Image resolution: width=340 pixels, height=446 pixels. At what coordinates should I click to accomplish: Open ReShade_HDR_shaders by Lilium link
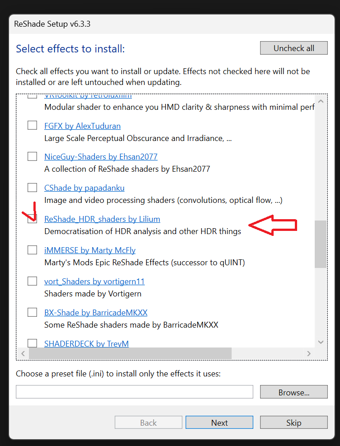point(102,219)
